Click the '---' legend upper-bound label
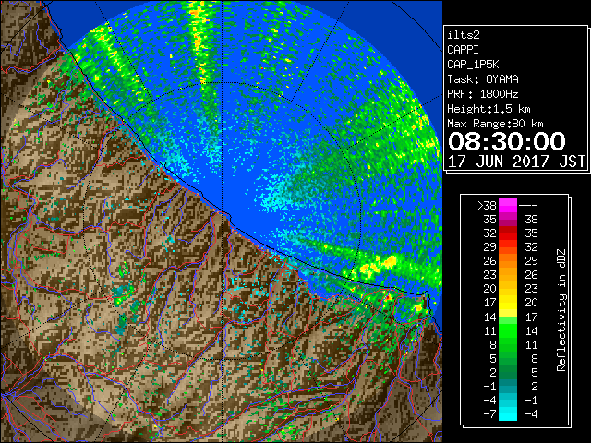 (528, 206)
